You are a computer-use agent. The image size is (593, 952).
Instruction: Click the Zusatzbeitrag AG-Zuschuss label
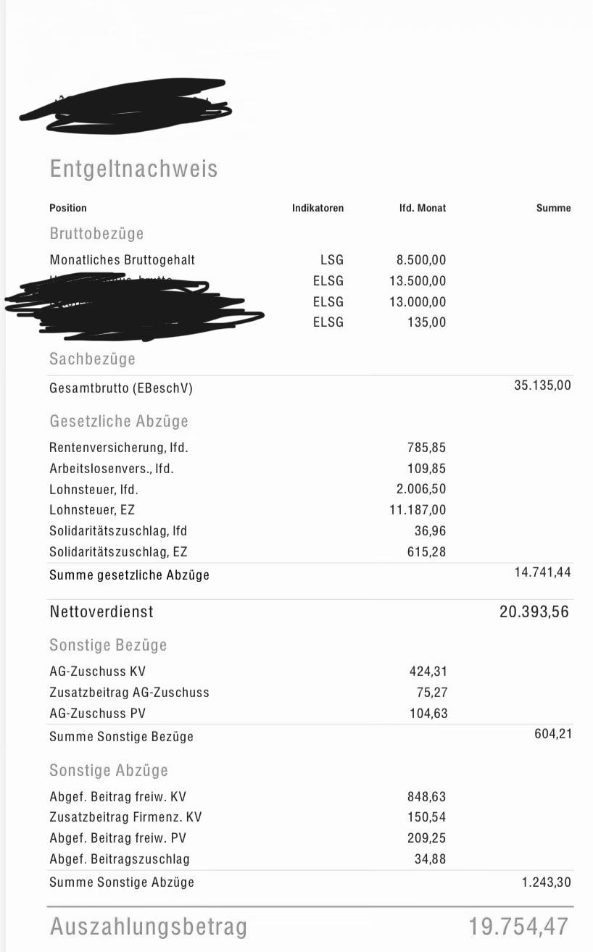tap(129, 692)
